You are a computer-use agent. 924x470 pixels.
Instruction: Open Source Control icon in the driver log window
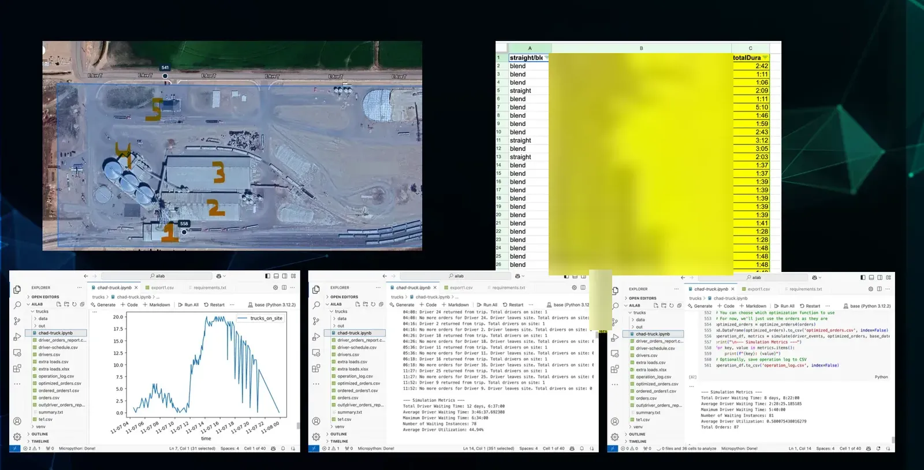pyautogui.click(x=316, y=320)
